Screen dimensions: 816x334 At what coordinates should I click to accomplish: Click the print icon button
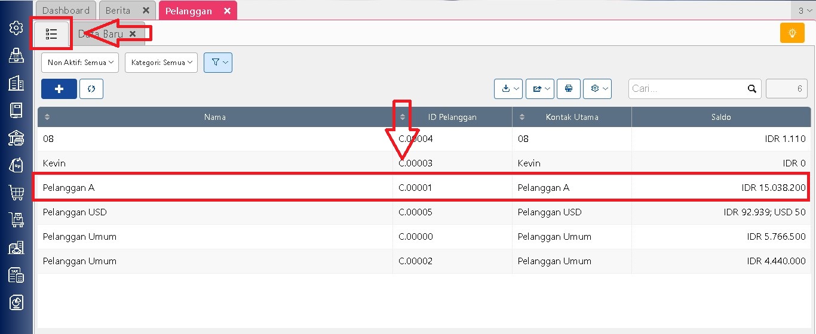(x=569, y=89)
